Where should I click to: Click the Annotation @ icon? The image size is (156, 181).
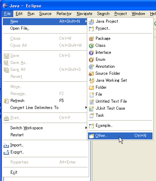91,67
